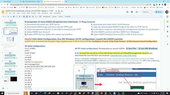Open the Tasks side panel icon
This screenshot has height=95, width=170.
(x=168, y=27)
